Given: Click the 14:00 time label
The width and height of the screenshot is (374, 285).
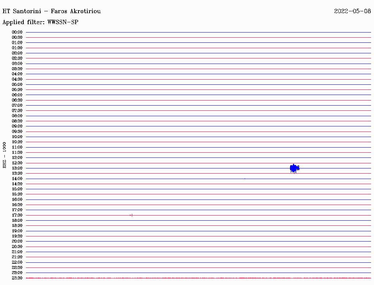Looking at the screenshot, I should coord(17,179).
